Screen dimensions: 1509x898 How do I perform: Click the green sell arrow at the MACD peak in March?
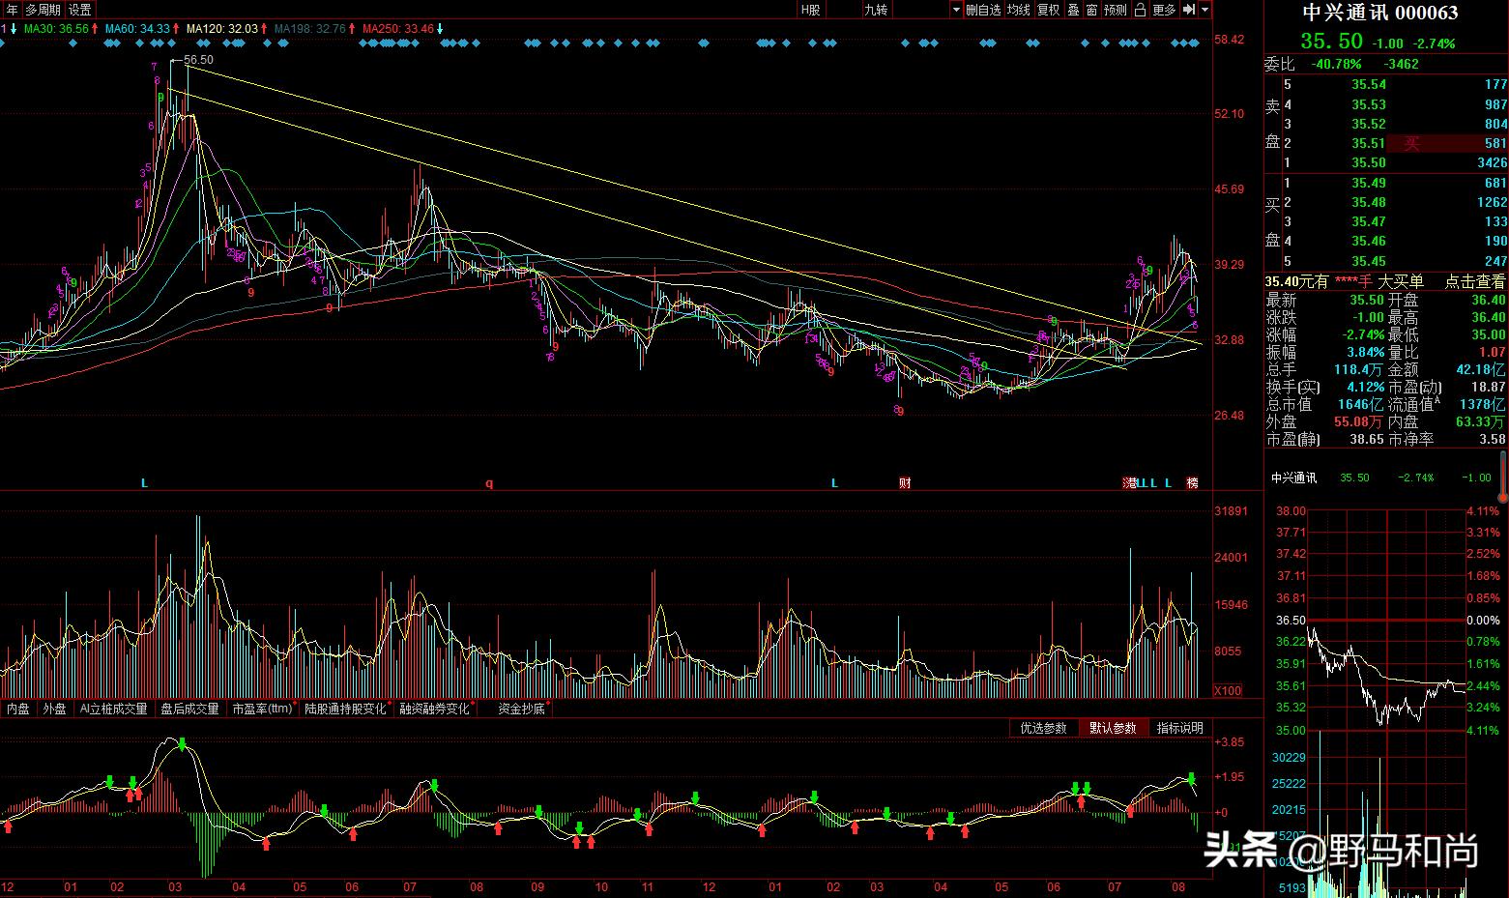coord(182,744)
